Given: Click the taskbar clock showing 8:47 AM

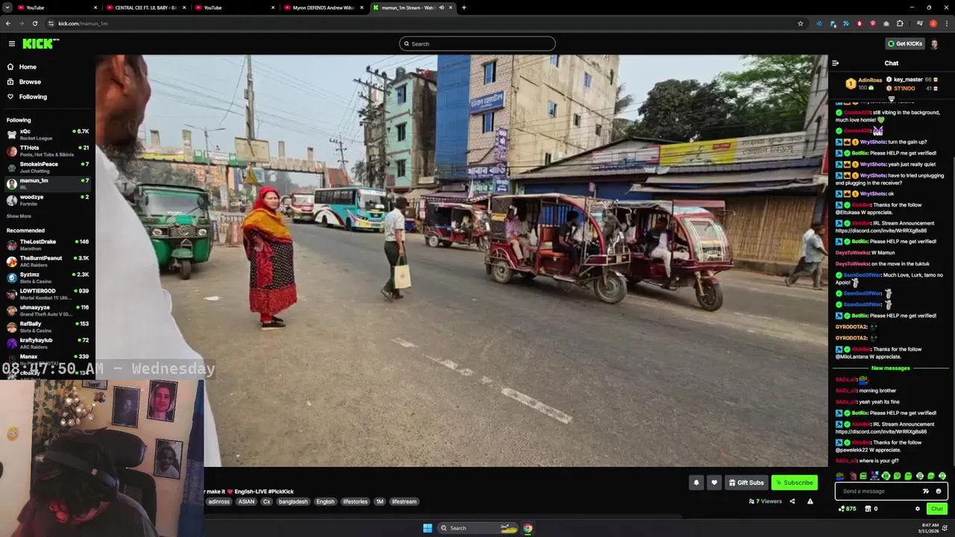Looking at the screenshot, I should click(929, 528).
